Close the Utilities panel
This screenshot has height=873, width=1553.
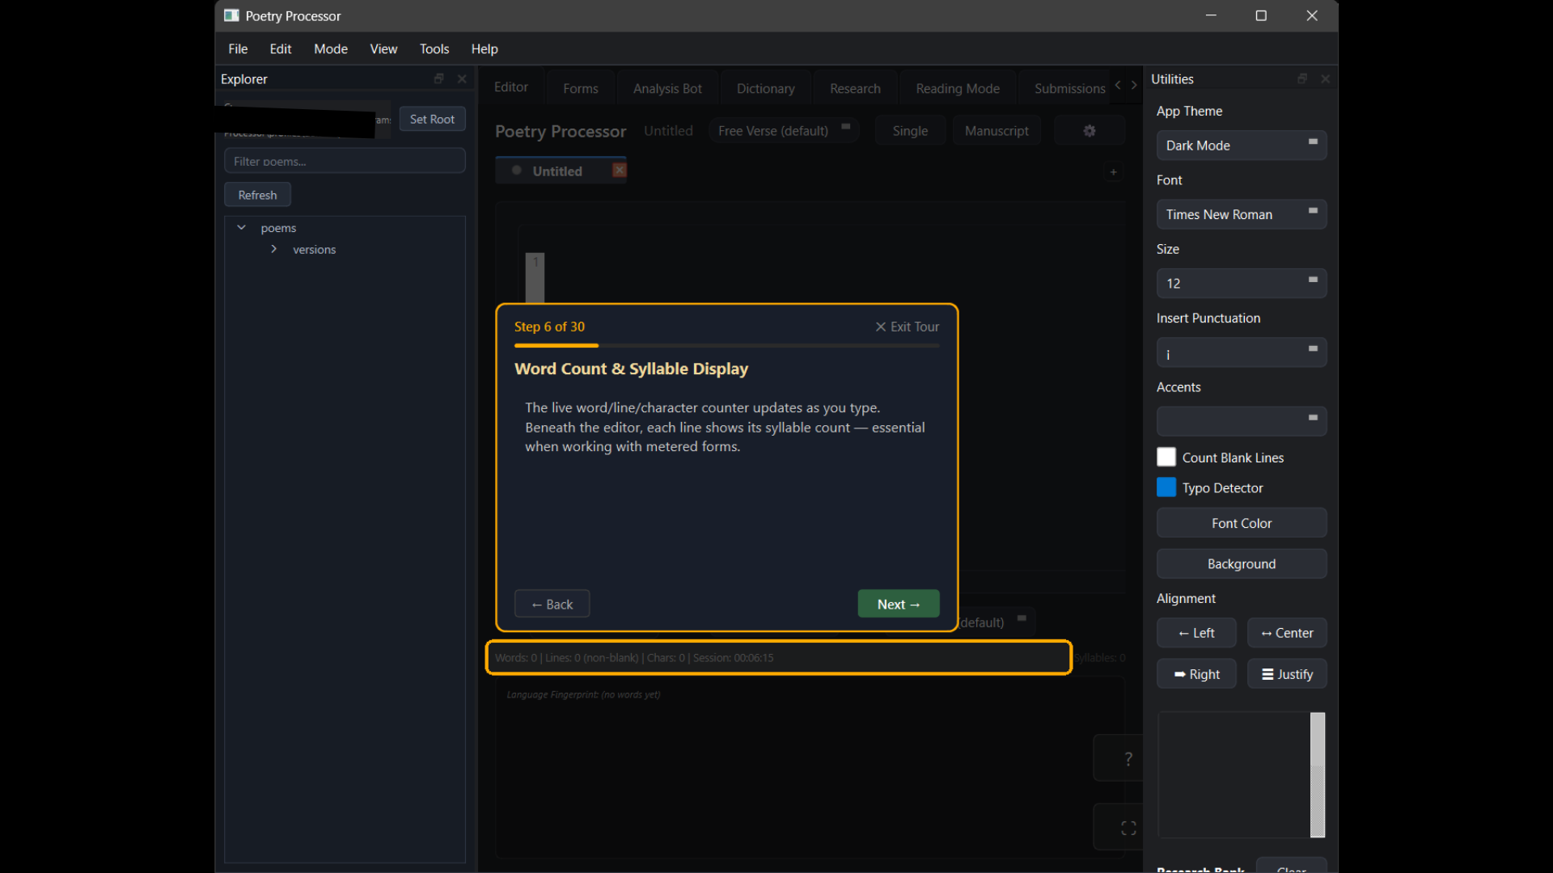coord(1325,78)
